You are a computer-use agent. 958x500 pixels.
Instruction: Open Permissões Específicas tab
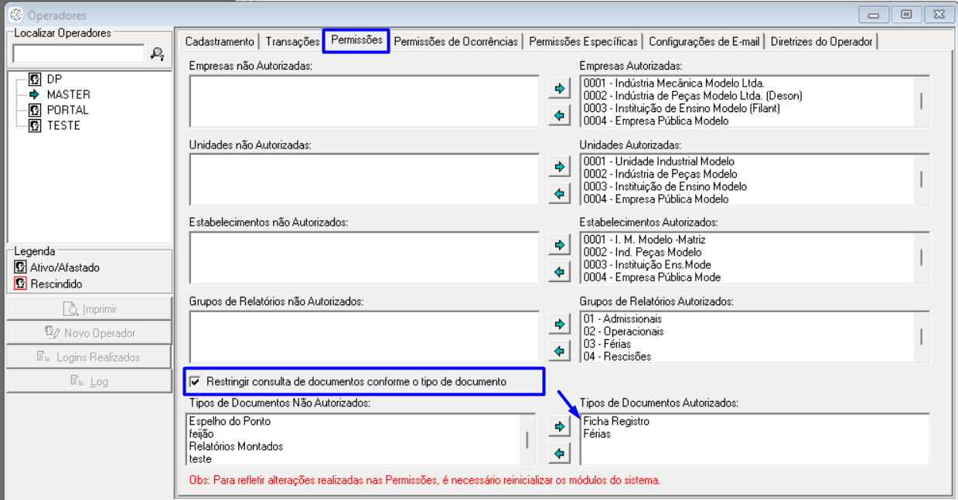pos(584,42)
